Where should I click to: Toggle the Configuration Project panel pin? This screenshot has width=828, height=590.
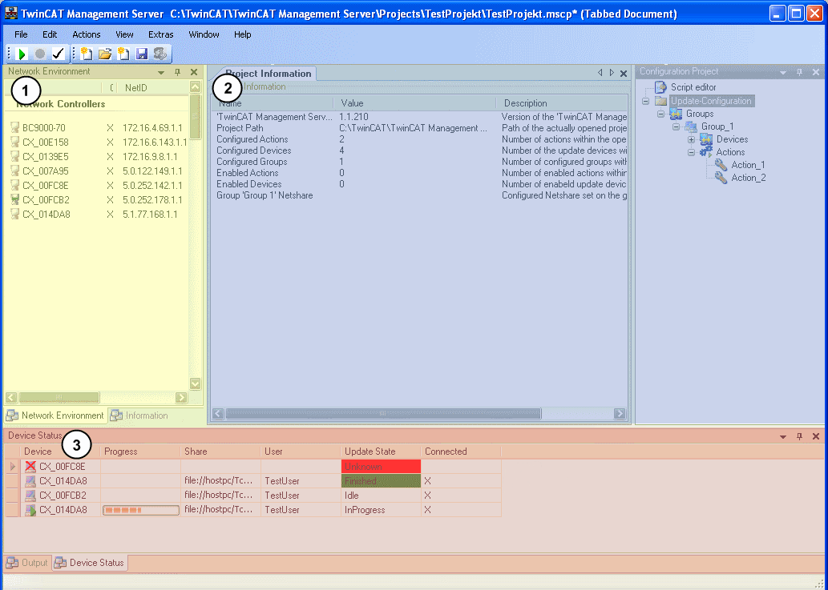pyautogui.click(x=799, y=72)
